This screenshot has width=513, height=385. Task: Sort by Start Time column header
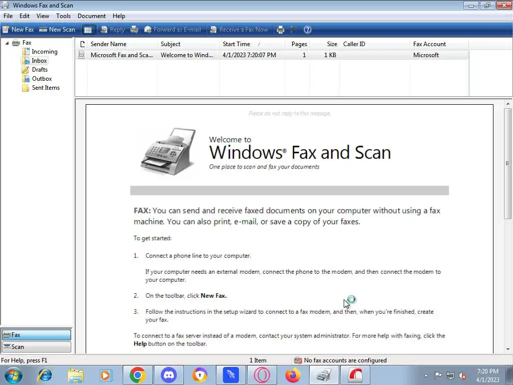pyautogui.click(x=252, y=44)
